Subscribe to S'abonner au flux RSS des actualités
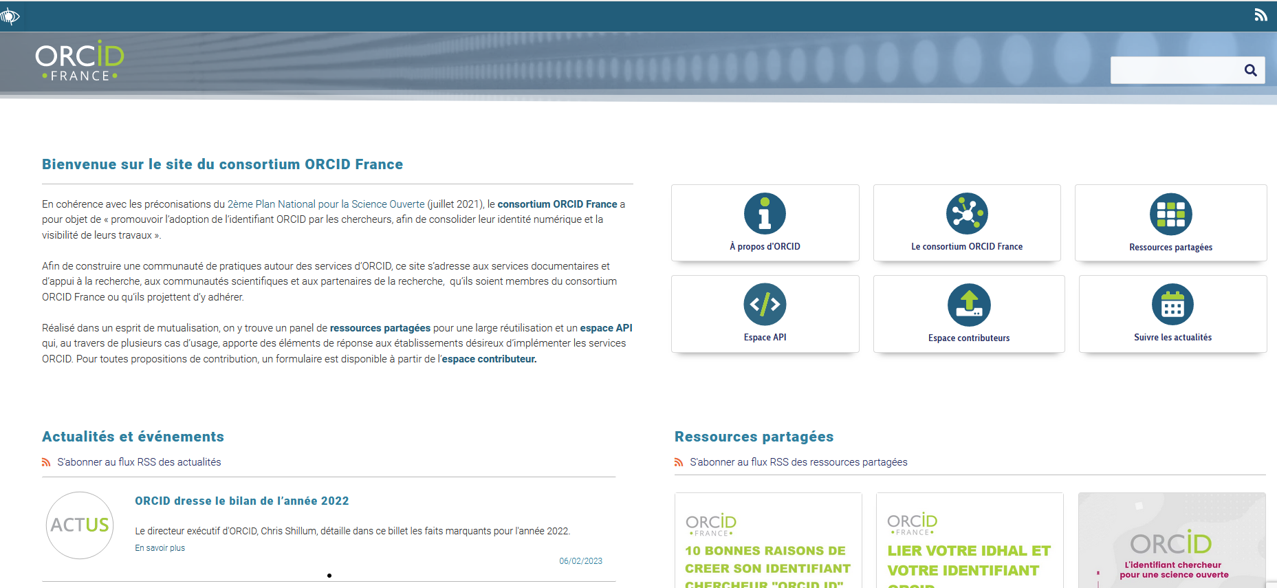Viewport: 1277px width, 588px height. pos(139,462)
